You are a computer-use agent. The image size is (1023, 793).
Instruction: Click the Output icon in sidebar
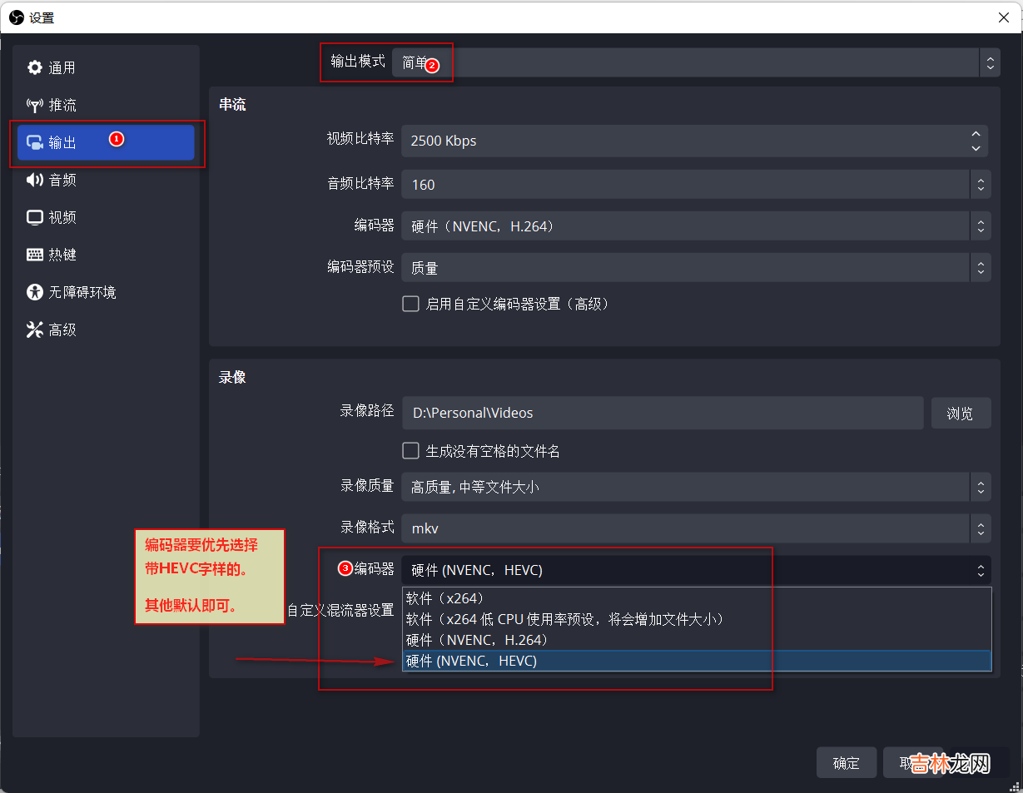point(34,142)
